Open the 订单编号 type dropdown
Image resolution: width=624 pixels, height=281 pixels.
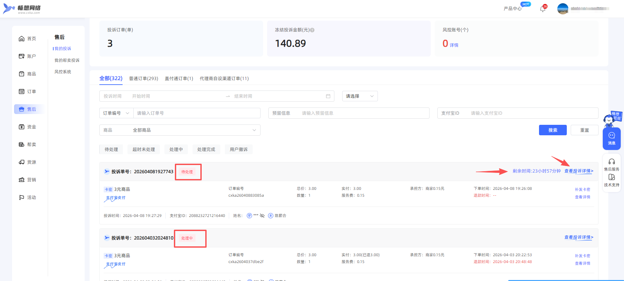coord(116,113)
